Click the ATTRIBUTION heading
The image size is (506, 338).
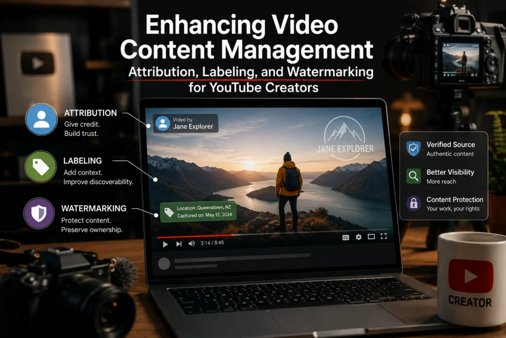[90, 113]
